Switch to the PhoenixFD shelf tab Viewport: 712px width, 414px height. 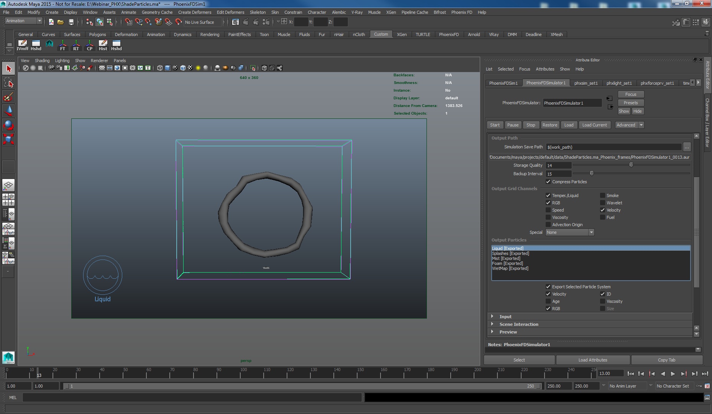[449, 34]
